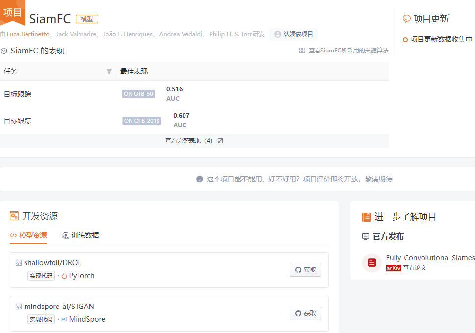This screenshot has width=475, height=333.
Task: Click the 模型 tag next to SiamFC
Action: [87, 19]
